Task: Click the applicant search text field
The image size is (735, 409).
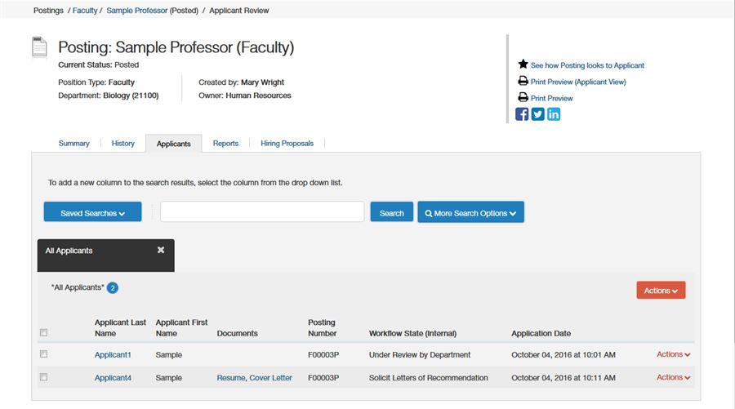Action: 261,212
